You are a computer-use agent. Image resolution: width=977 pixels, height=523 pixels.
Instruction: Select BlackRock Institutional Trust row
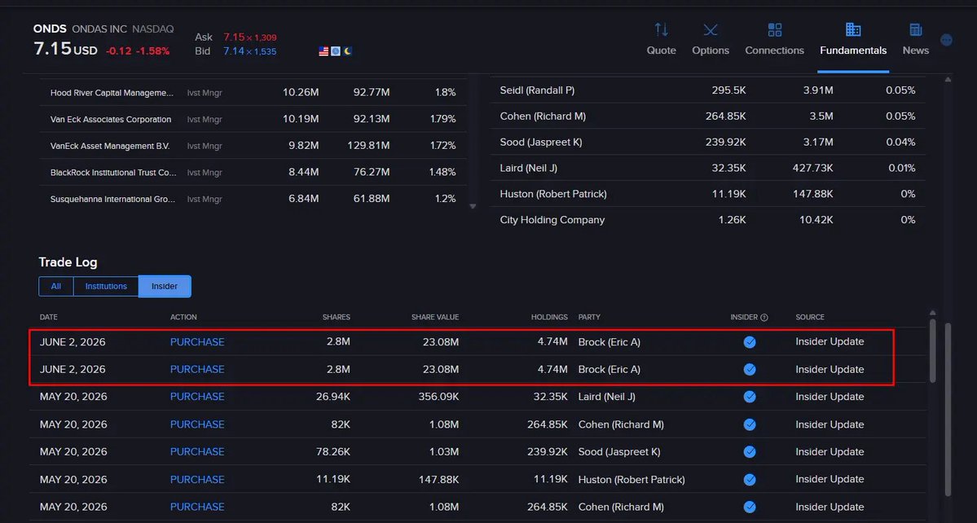tap(253, 172)
